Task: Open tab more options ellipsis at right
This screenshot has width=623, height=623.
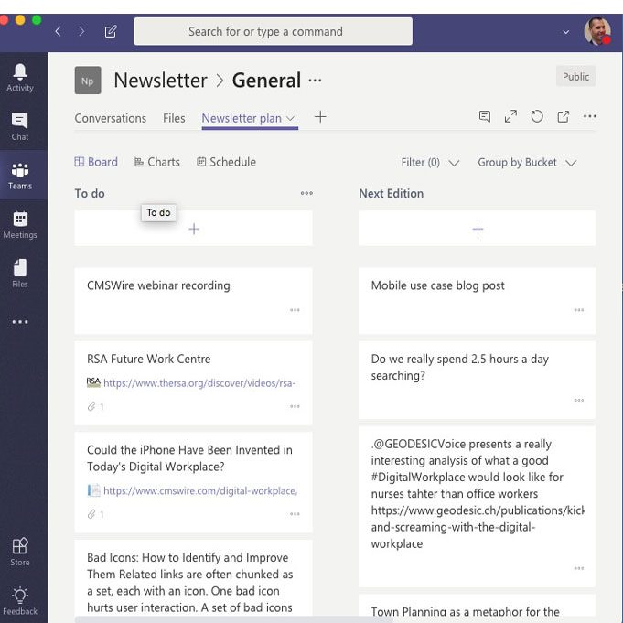Action: [x=590, y=116]
